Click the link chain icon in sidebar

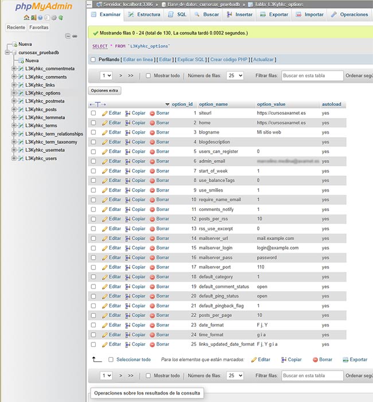pyautogui.click(x=75, y=36)
